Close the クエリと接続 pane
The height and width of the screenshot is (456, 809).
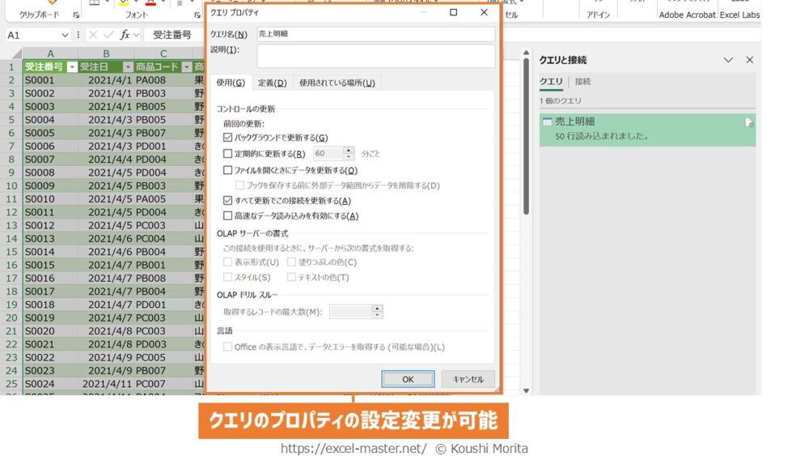[x=750, y=60]
